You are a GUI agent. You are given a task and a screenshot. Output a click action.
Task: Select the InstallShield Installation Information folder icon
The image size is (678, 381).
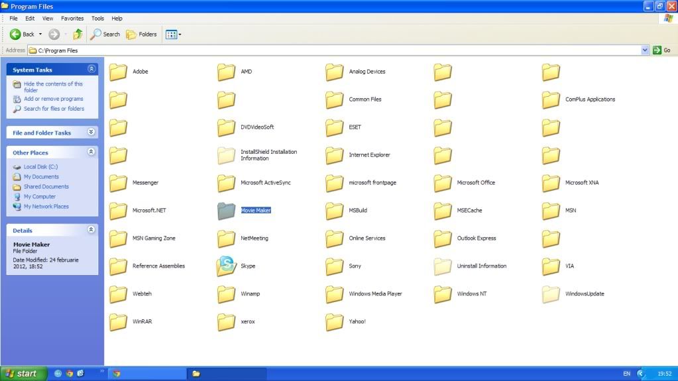click(x=226, y=155)
